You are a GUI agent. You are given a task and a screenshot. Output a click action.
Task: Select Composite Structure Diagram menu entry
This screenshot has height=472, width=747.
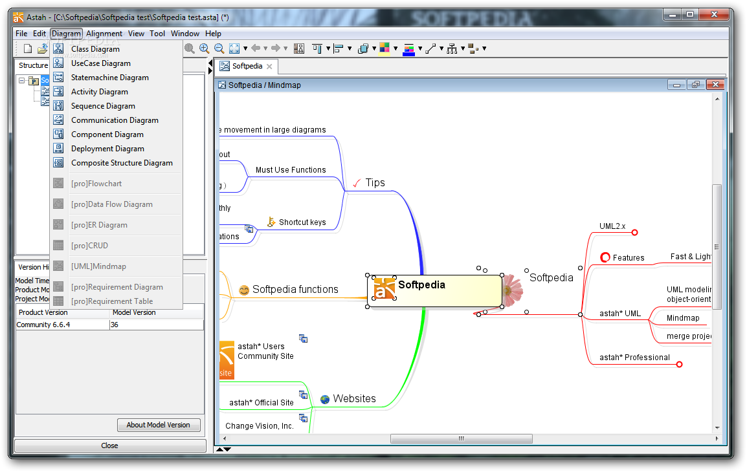(x=117, y=163)
